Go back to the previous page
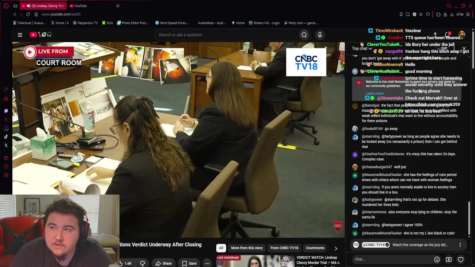Viewport: 475px width, 267px height. point(15,14)
